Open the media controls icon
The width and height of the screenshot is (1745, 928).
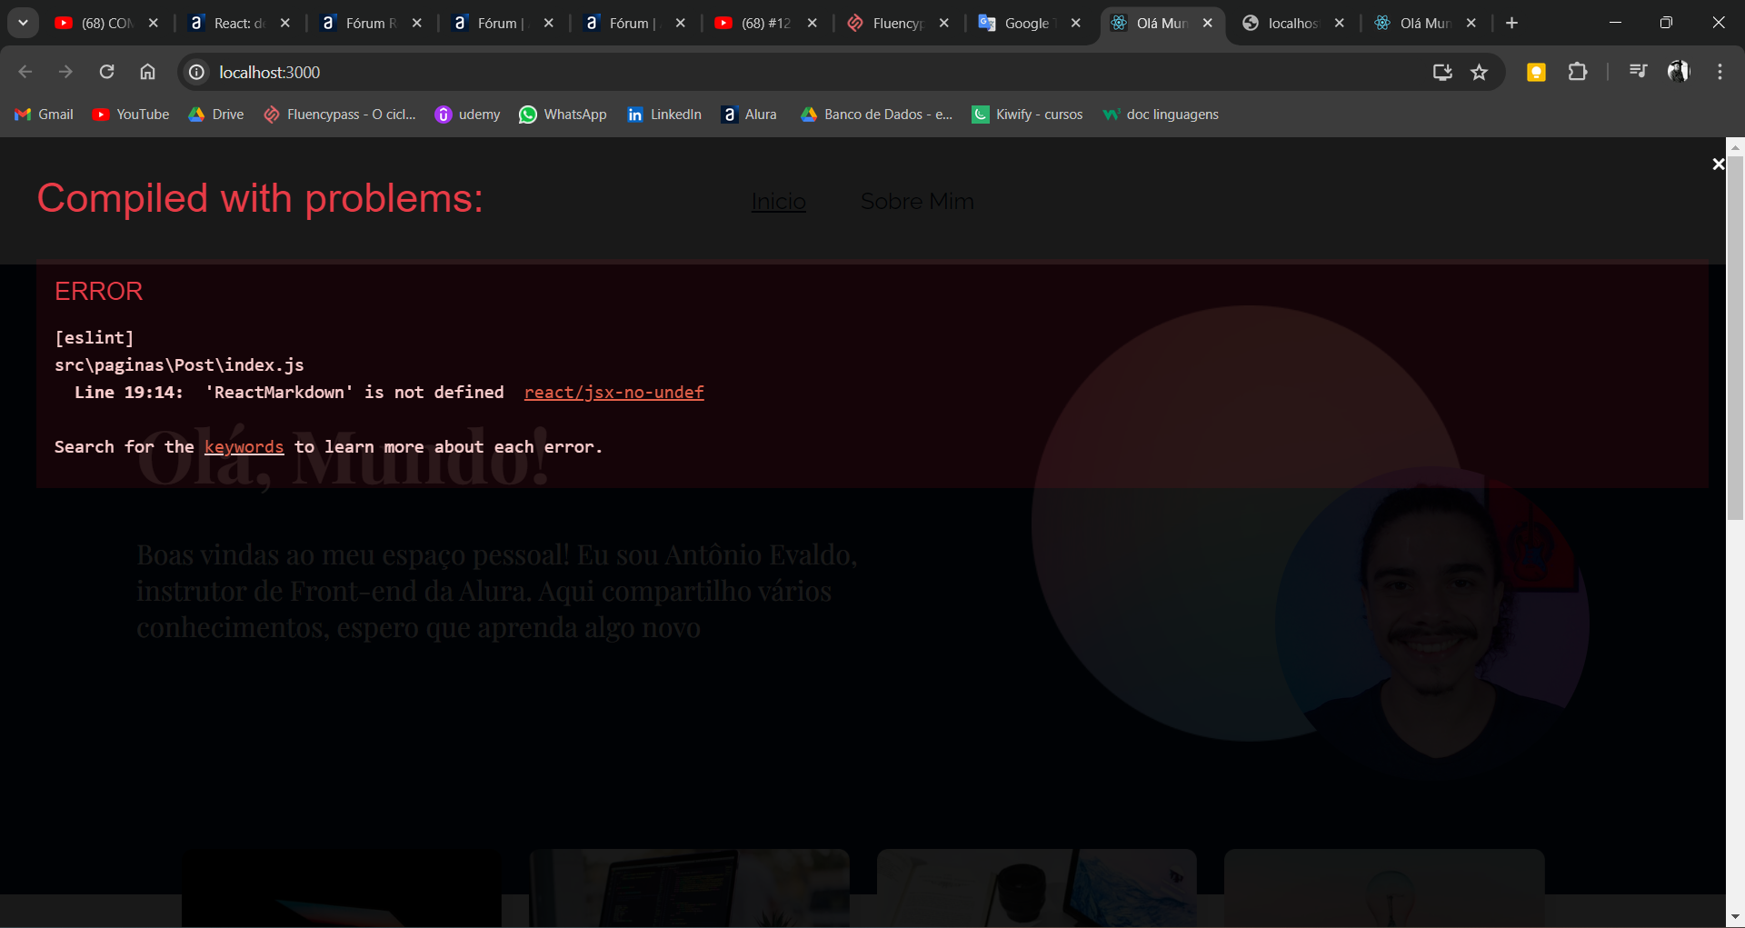click(x=1638, y=72)
